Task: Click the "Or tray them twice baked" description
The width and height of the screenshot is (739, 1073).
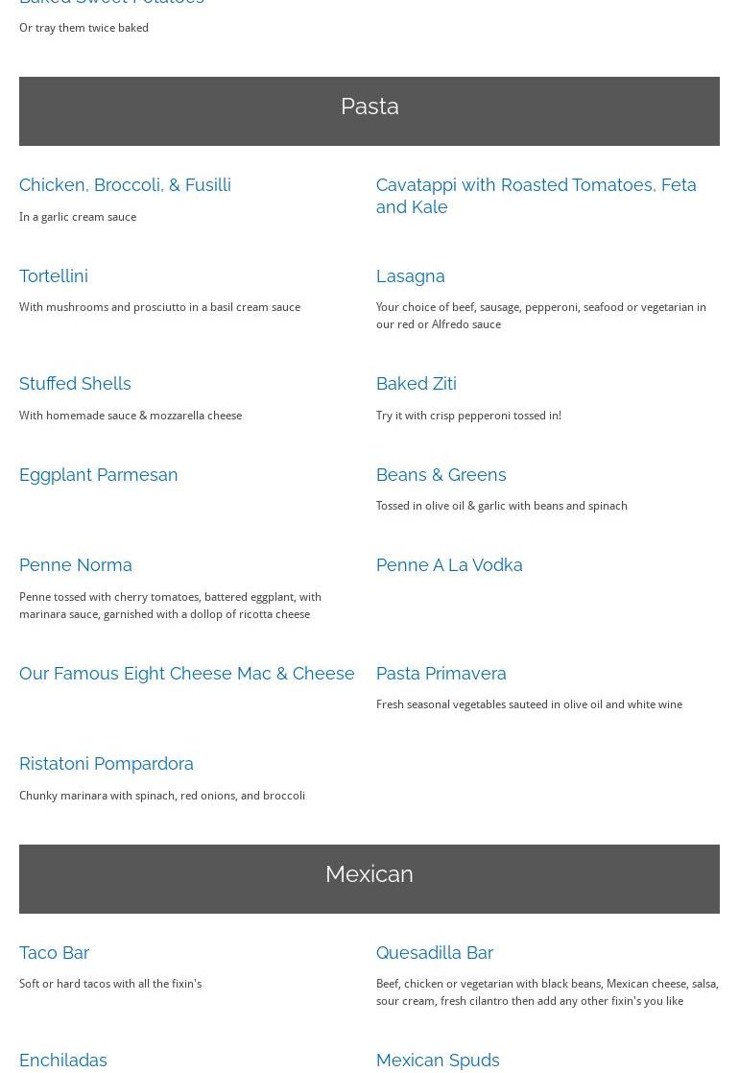Action: pos(83,28)
